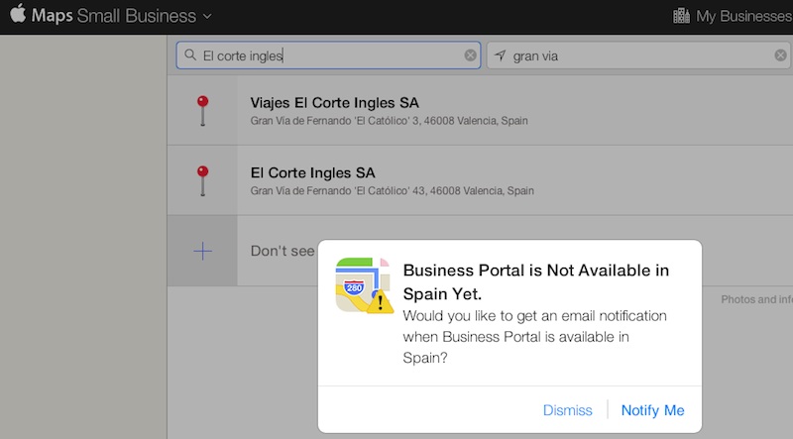Click the magnifier icon in business search

tap(190, 55)
